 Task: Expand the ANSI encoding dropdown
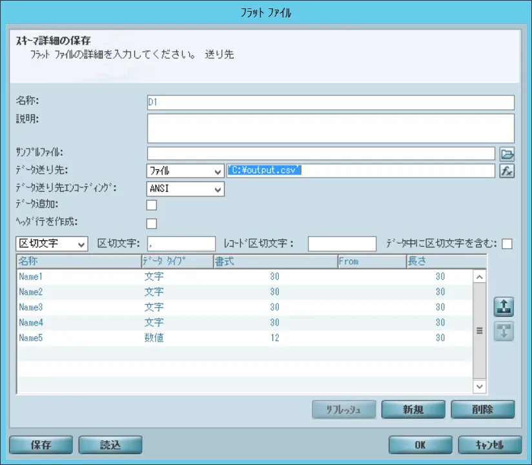tap(185, 189)
